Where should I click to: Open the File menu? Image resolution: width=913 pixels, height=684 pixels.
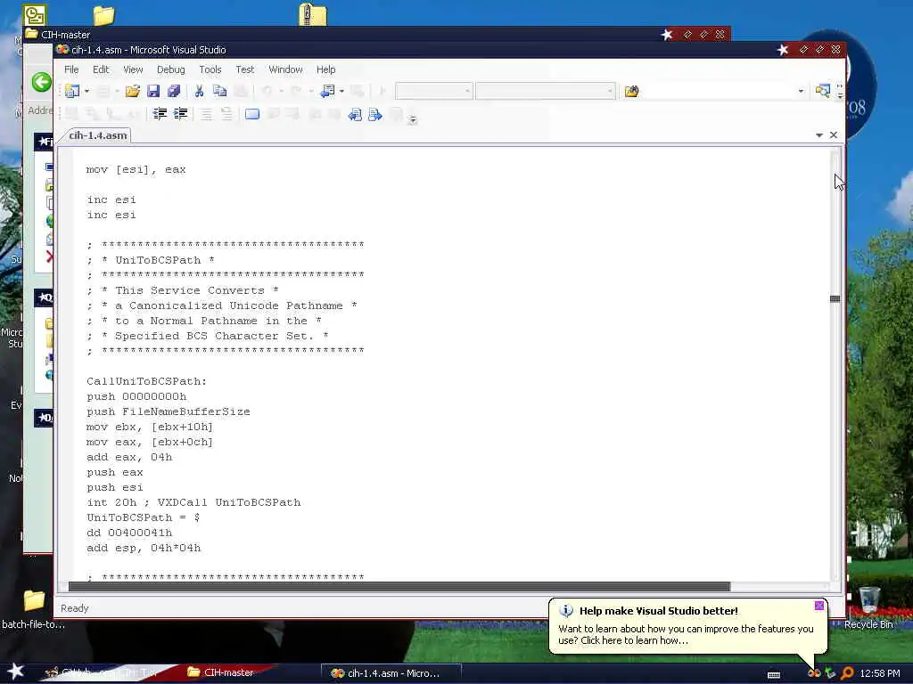click(71, 69)
